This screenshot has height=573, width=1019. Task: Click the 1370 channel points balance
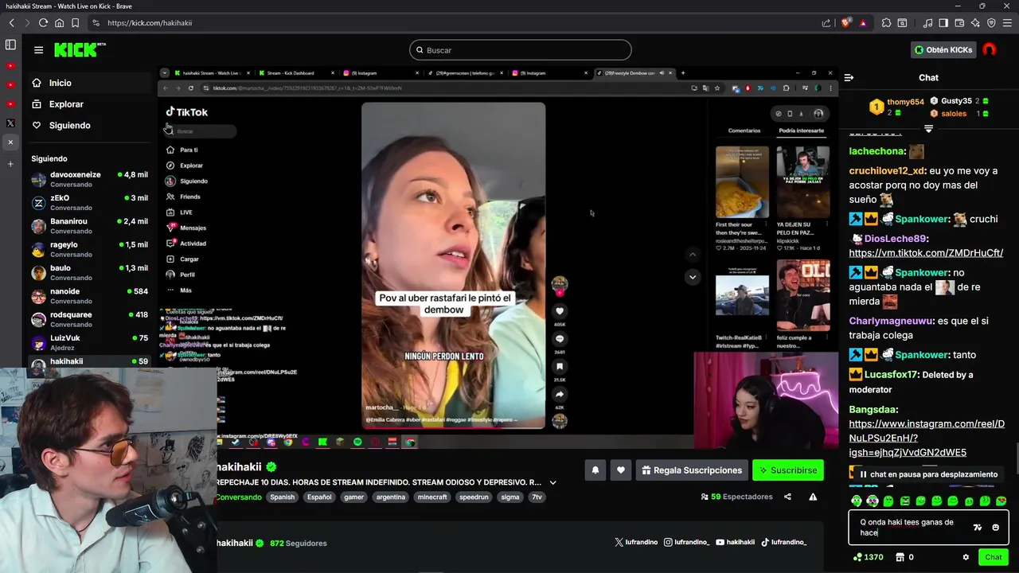[868, 557]
